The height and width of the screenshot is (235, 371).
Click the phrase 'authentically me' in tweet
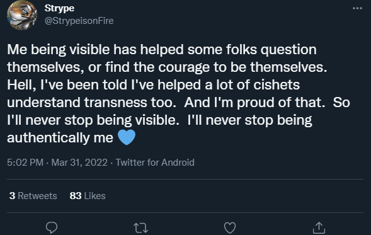(60, 138)
